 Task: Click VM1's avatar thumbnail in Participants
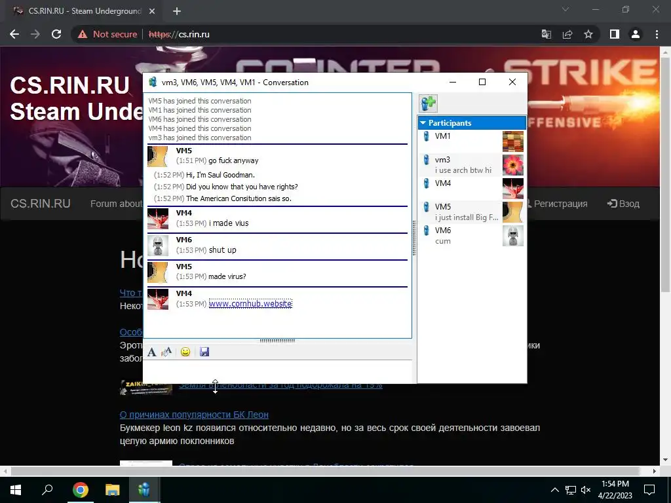coord(512,141)
